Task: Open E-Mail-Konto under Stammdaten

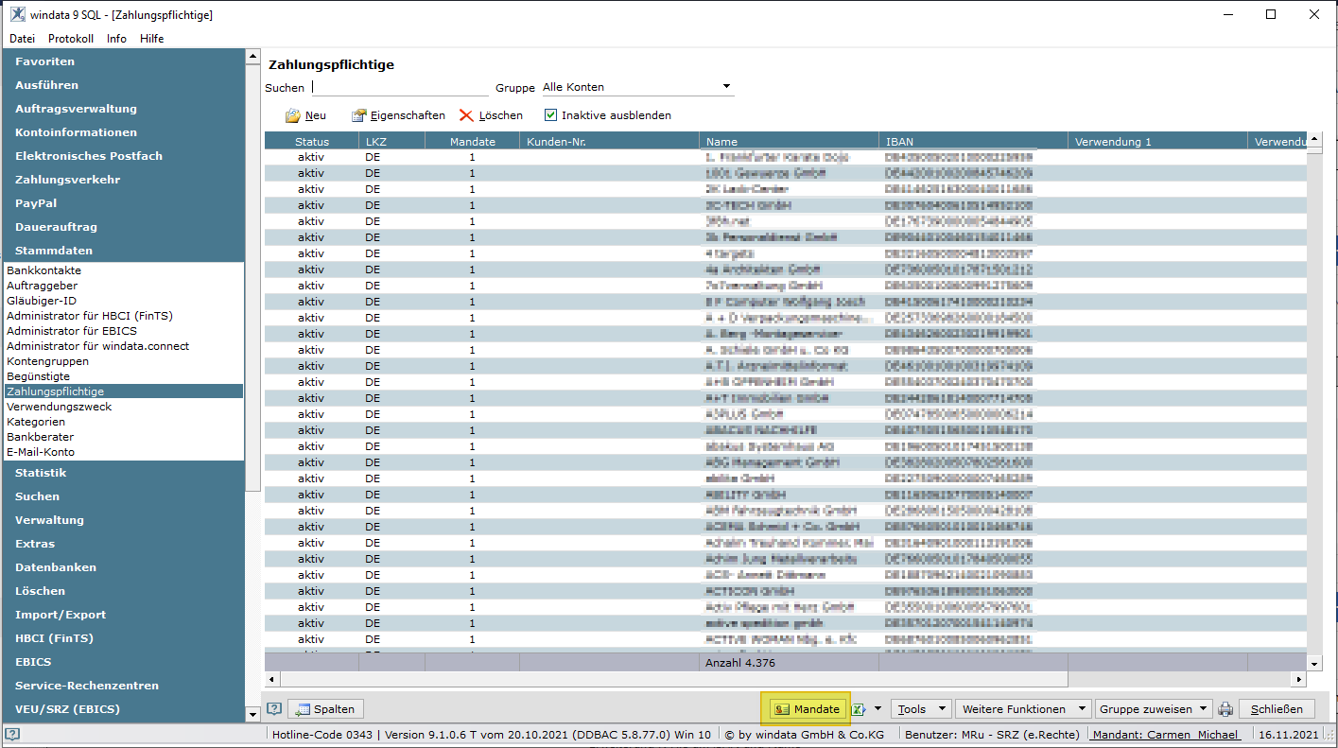Action: (x=41, y=452)
